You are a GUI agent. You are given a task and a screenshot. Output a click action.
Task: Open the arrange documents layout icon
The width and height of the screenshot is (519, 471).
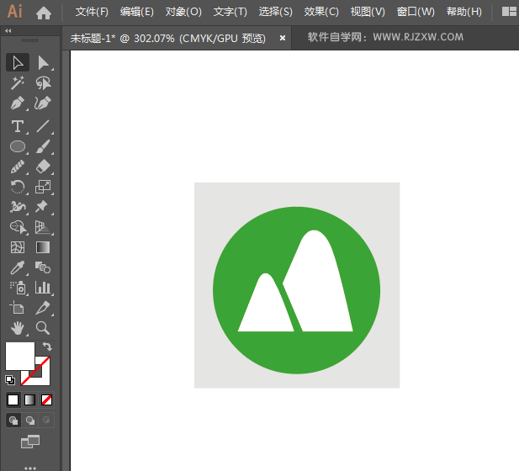[509, 12]
